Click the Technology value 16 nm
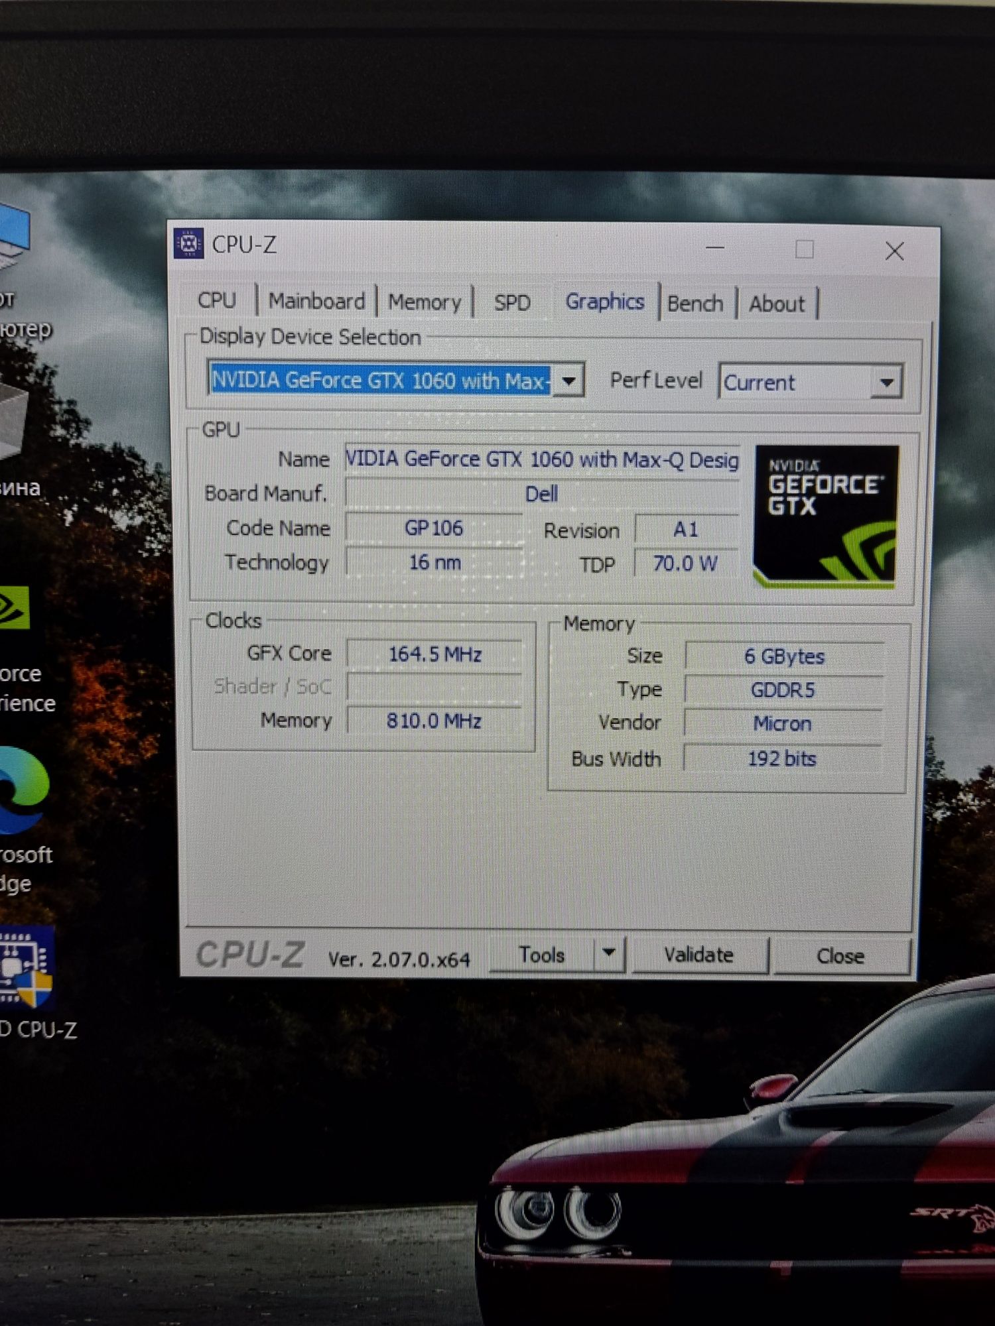Viewport: 995px width, 1326px height. point(434,563)
